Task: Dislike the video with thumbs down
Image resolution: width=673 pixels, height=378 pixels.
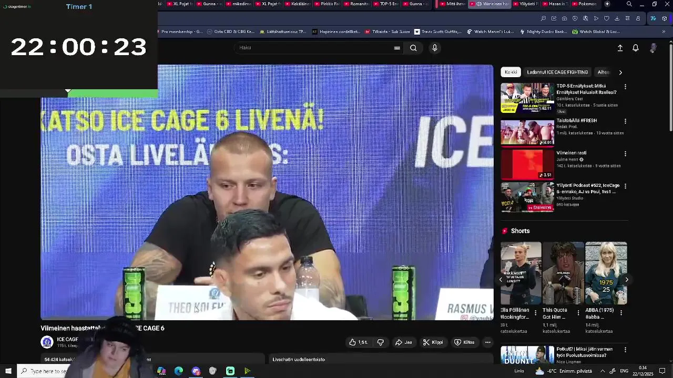Action: (381, 342)
